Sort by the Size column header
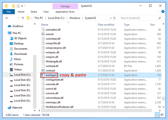 point(152,25)
